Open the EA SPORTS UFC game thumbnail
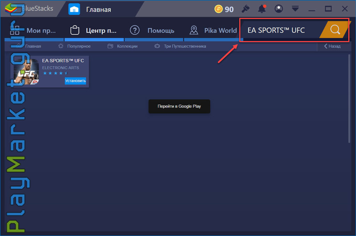 point(26,72)
